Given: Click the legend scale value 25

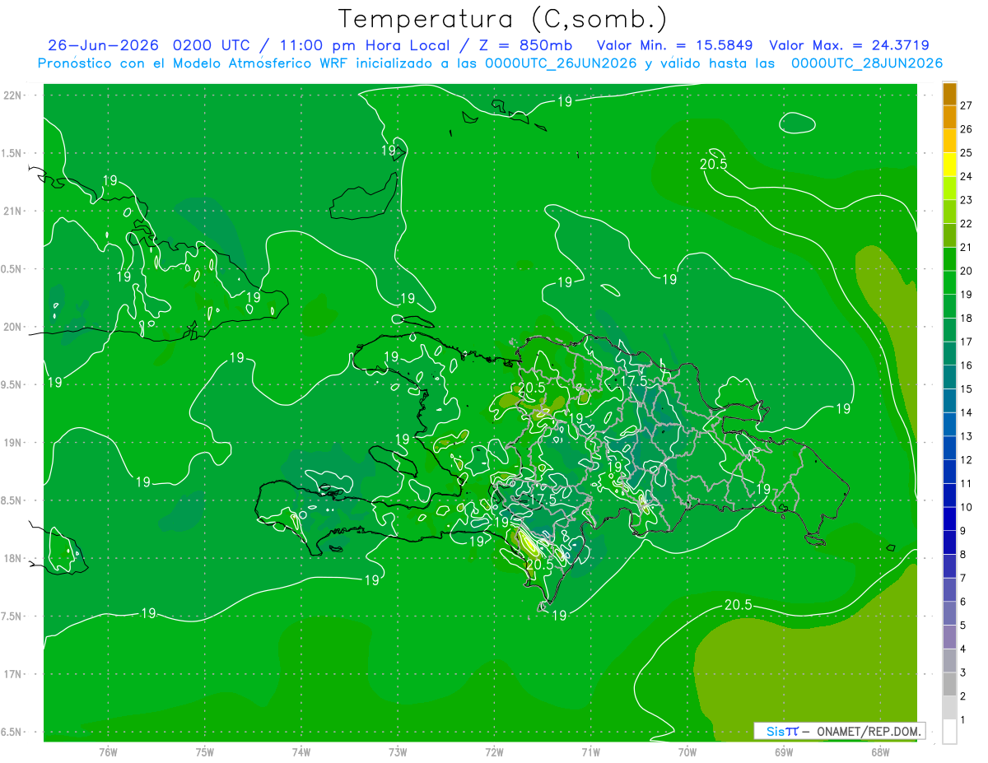Looking at the screenshot, I should click(967, 153).
